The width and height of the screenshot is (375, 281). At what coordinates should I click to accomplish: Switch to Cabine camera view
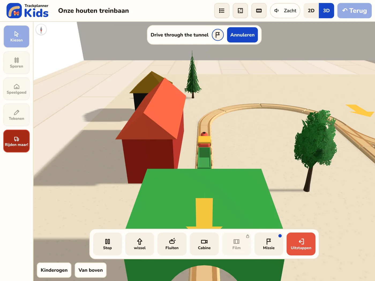(204, 244)
